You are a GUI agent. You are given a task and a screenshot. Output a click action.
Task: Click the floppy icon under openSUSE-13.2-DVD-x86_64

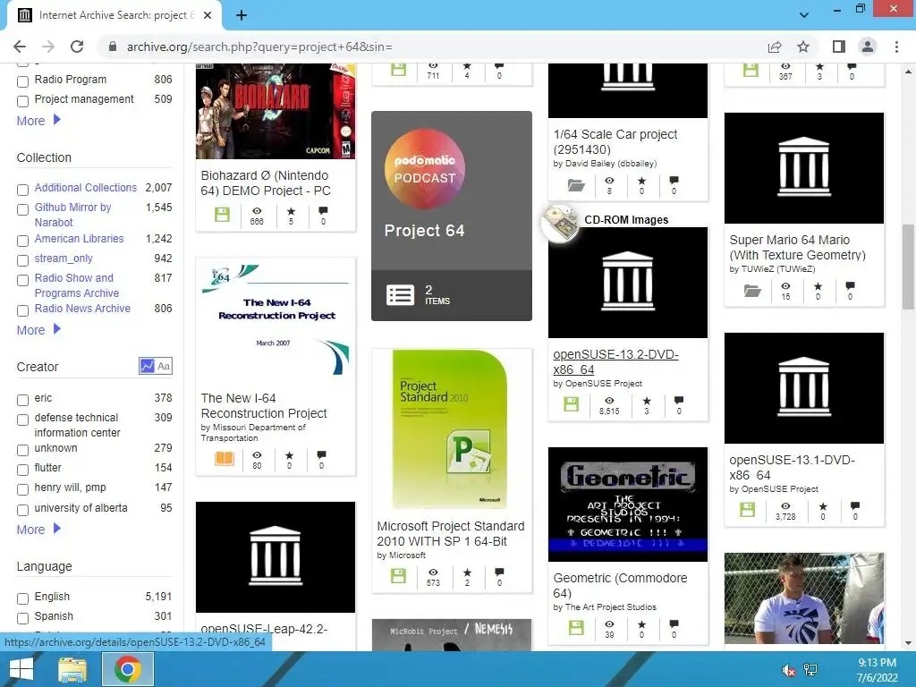point(572,403)
